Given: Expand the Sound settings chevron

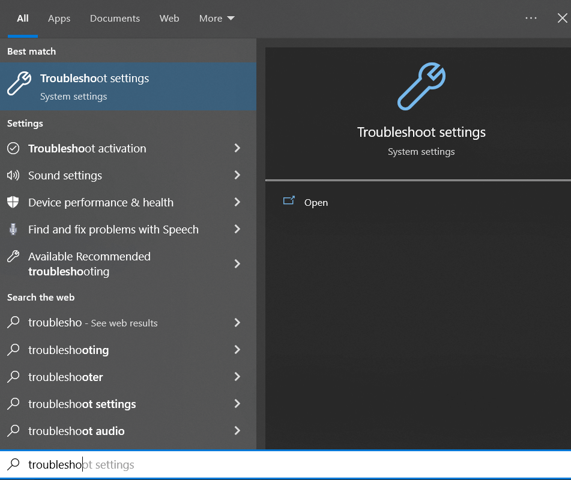Looking at the screenshot, I should (x=237, y=175).
